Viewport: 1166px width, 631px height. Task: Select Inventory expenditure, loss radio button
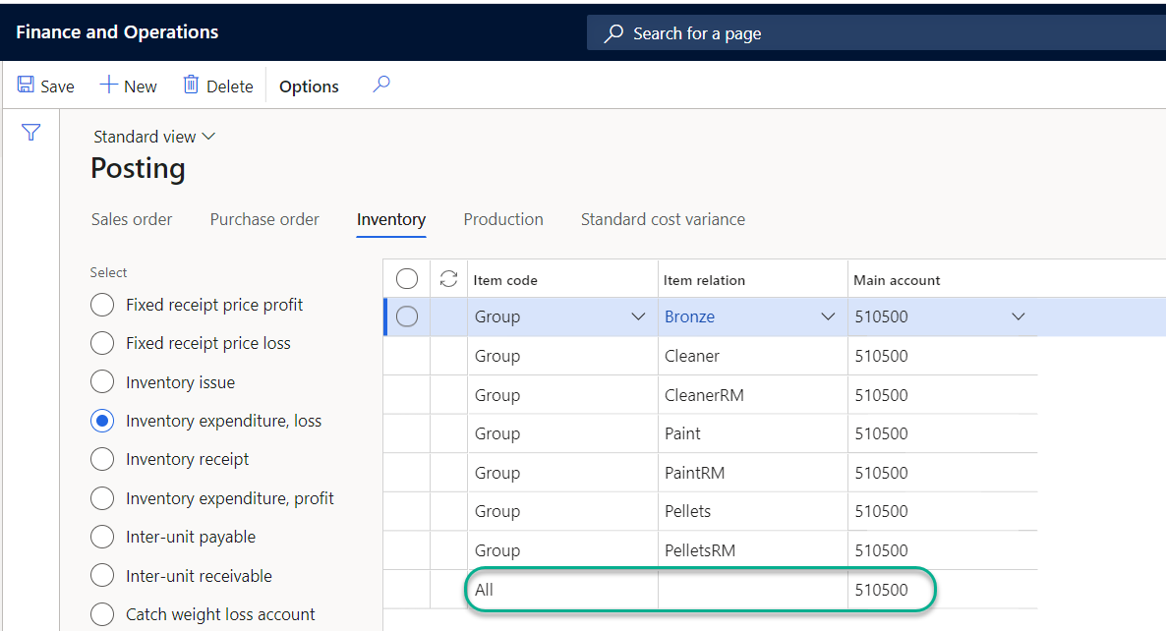(102, 421)
